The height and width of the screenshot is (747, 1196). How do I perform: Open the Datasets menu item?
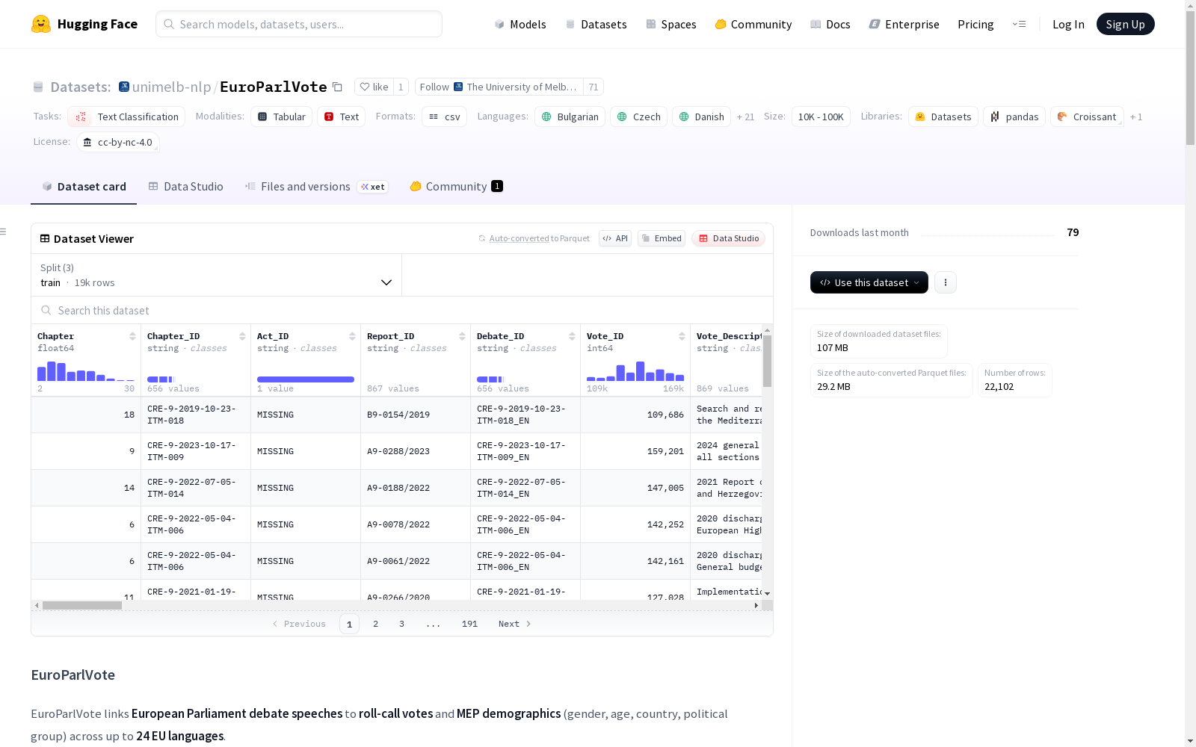point(596,24)
